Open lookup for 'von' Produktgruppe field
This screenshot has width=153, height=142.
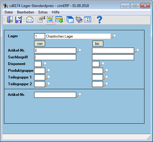pyautogui.click(x=48, y=71)
